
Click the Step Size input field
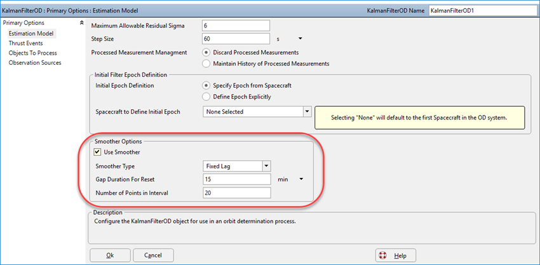(x=236, y=39)
